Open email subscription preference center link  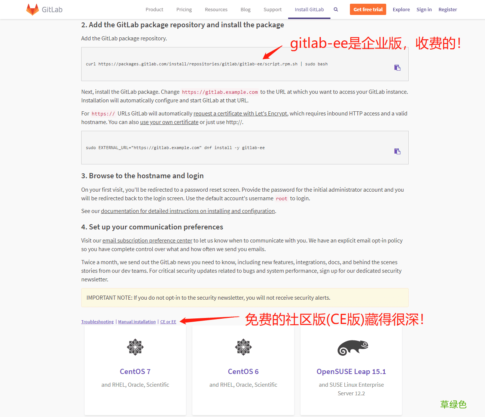(x=147, y=241)
